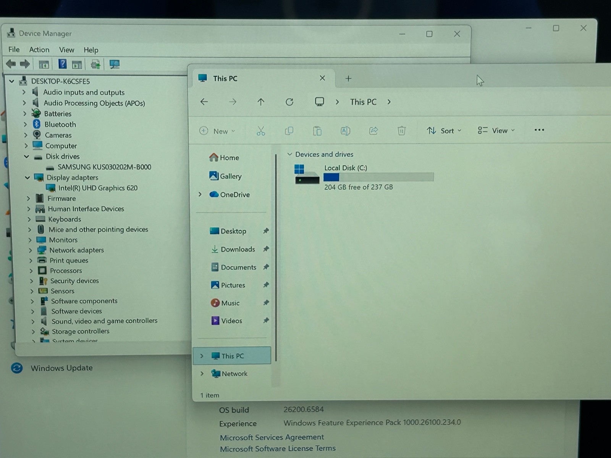
Task: Open the Sort dropdown
Action: point(444,131)
